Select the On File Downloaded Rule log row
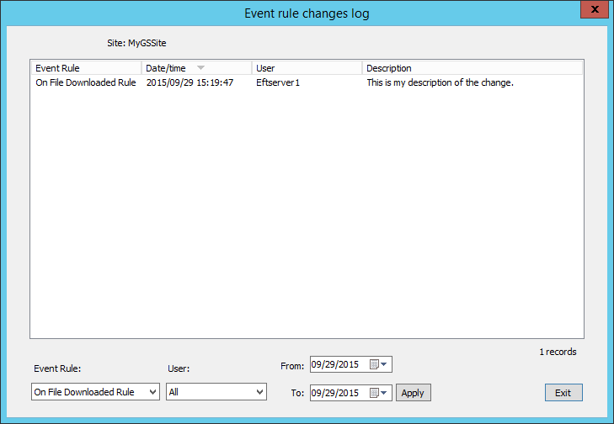Screen dimensions: 614x424 point(85,83)
